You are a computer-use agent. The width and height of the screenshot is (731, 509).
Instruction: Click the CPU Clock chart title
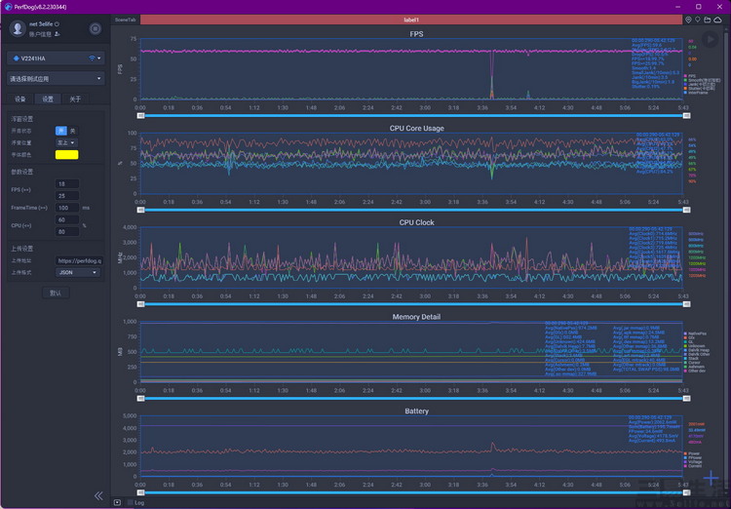(x=417, y=222)
